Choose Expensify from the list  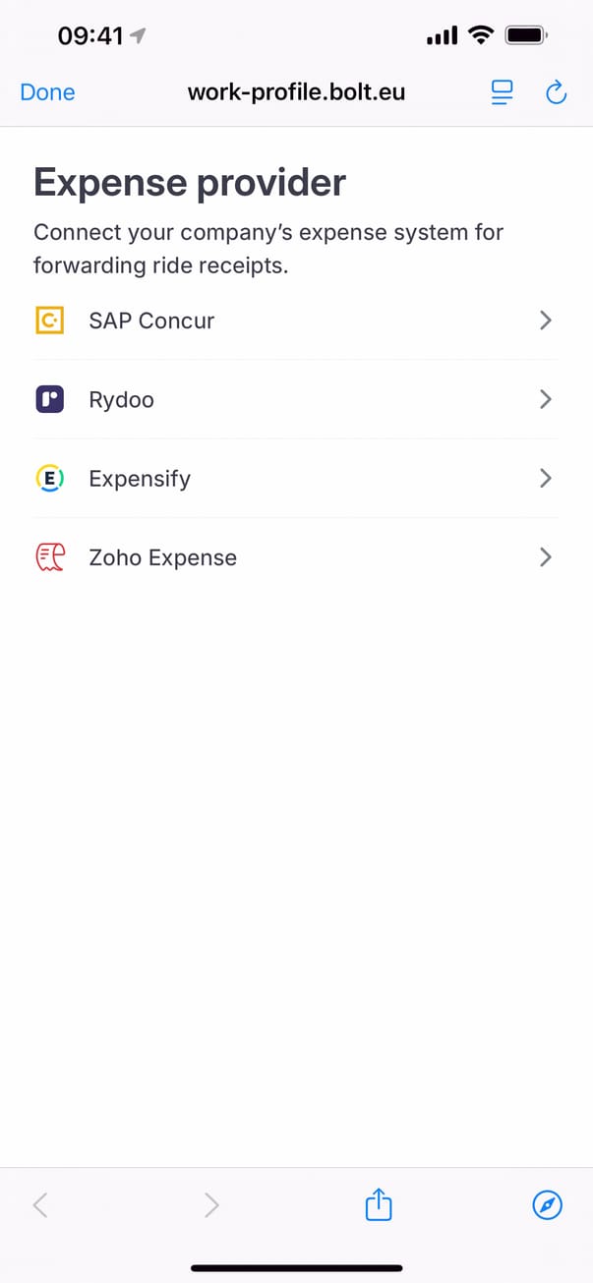click(x=140, y=479)
